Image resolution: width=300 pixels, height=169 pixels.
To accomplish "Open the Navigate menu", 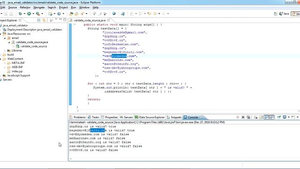I will pyautogui.click(x=39, y=8).
